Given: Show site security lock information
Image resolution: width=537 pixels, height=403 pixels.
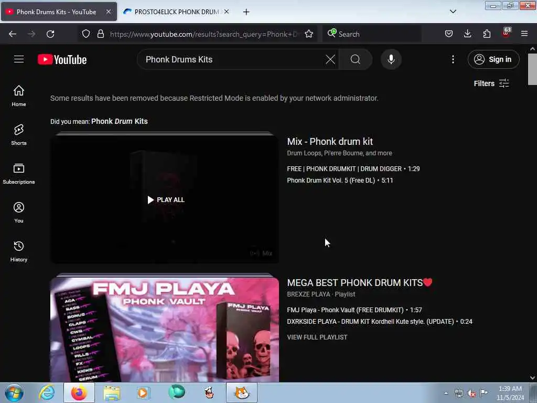Looking at the screenshot, I should point(100,34).
